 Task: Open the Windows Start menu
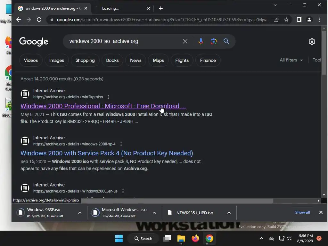pos(119,238)
